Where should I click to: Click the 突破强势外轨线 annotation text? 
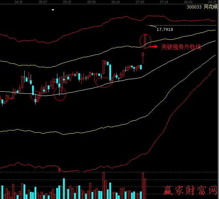click(181, 47)
